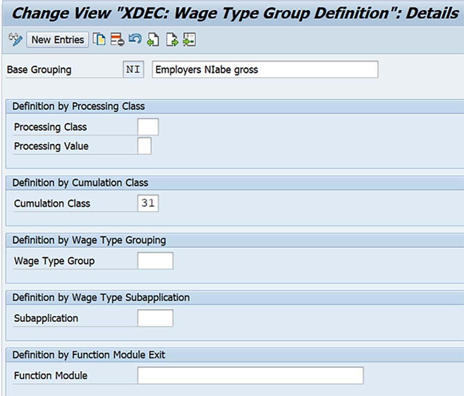Click the Definition by Cumulation Class header

(x=80, y=183)
